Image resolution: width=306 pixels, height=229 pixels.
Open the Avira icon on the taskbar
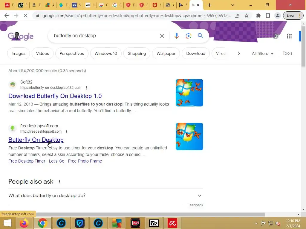pos(172,223)
